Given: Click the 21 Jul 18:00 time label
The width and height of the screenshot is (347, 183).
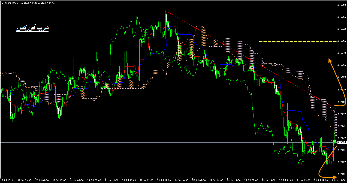Looking at the screenshot, I should tap(111, 180).
